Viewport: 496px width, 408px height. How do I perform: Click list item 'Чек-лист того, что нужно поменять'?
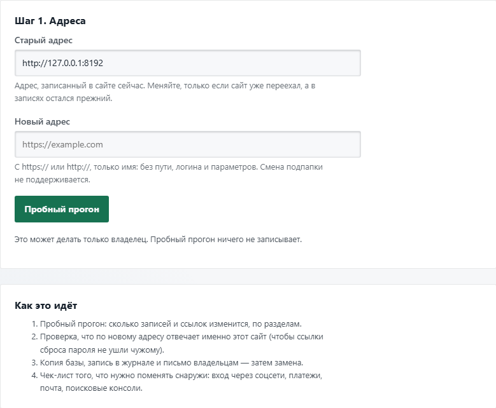(x=181, y=382)
